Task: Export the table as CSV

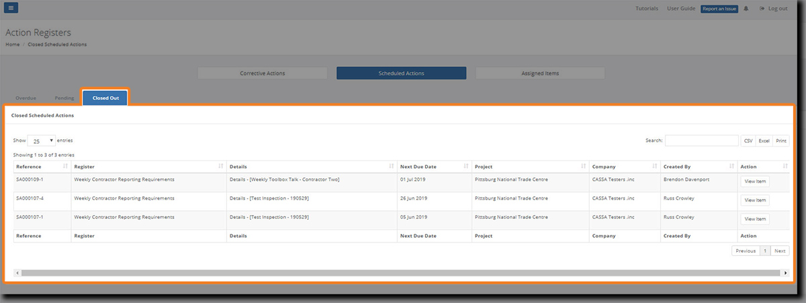Action: point(748,141)
